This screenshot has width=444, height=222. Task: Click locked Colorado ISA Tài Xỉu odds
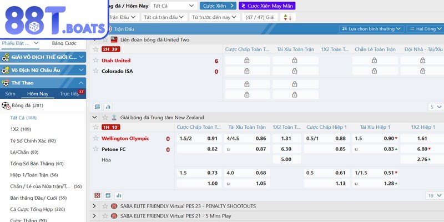tap(295, 71)
